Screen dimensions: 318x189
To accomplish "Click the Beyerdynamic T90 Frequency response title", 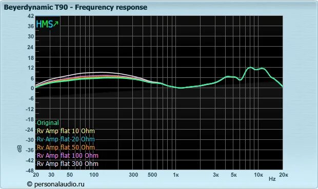I will point(75,7).
